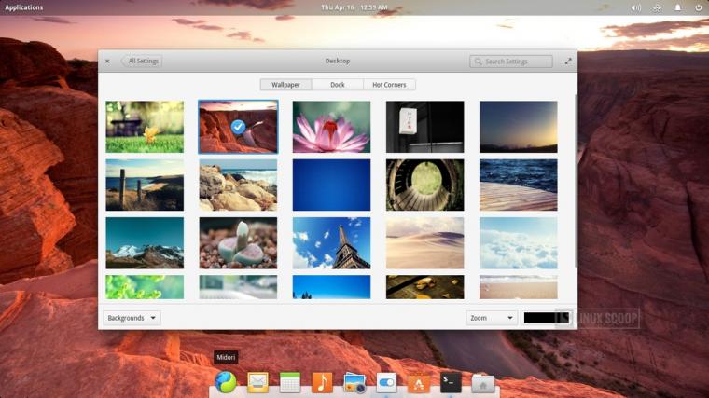Click the Search Settings field
Viewport: 709px width, 398px height.
coord(511,61)
